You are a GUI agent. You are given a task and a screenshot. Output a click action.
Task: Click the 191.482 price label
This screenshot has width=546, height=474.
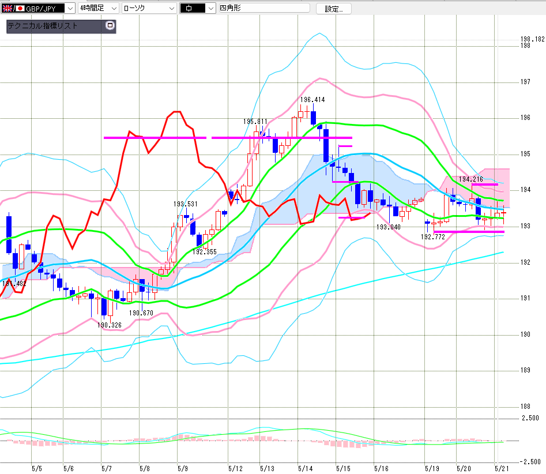[14, 283]
